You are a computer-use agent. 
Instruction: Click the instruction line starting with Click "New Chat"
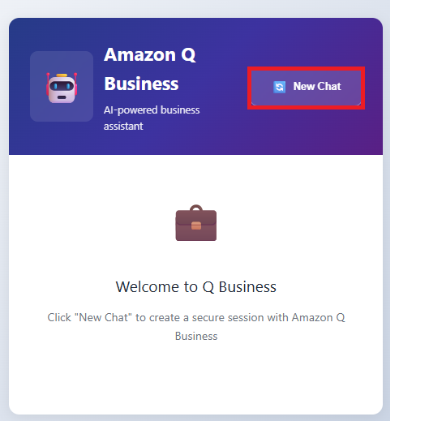click(196, 317)
